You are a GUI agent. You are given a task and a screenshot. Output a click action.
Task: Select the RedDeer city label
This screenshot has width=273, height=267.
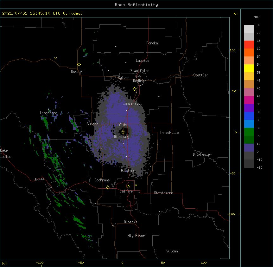tap(139, 81)
